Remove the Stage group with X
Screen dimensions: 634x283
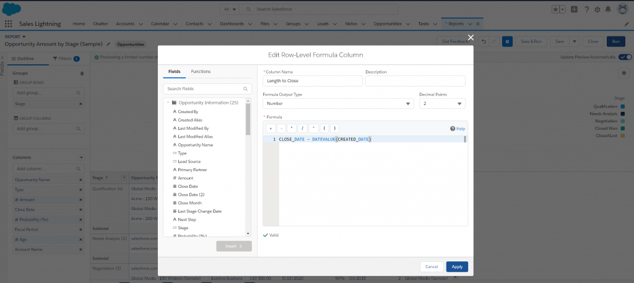tap(80, 104)
